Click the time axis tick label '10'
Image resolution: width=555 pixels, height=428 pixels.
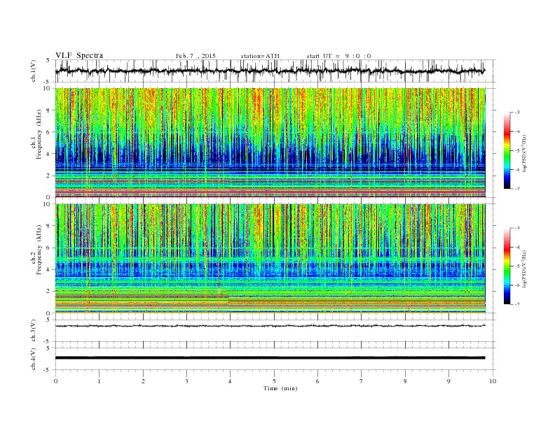pos(493,381)
